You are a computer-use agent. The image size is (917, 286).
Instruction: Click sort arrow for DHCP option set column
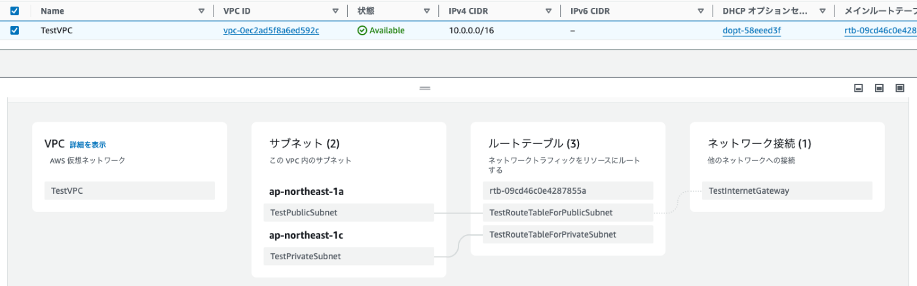pyautogui.click(x=822, y=11)
